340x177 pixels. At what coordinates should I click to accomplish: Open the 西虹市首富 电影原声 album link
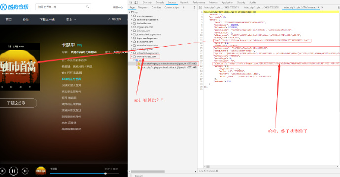point(83,52)
